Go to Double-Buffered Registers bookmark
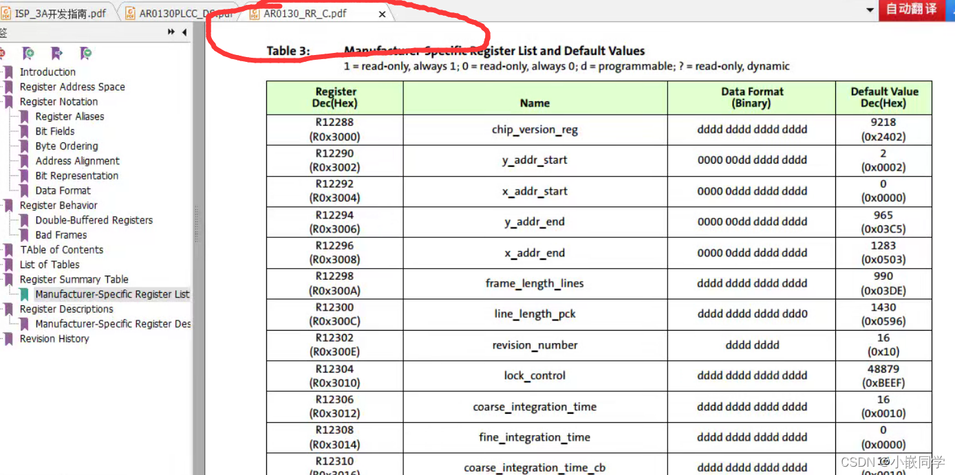Viewport: 955px width, 475px height. (x=94, y=221)
